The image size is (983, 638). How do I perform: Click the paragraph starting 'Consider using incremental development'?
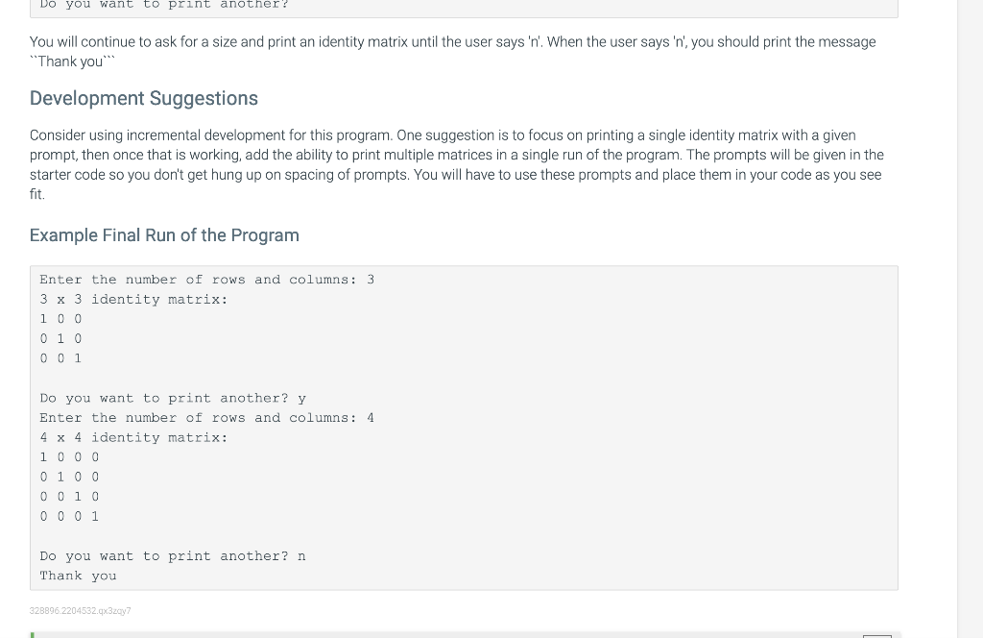point(456,164)
